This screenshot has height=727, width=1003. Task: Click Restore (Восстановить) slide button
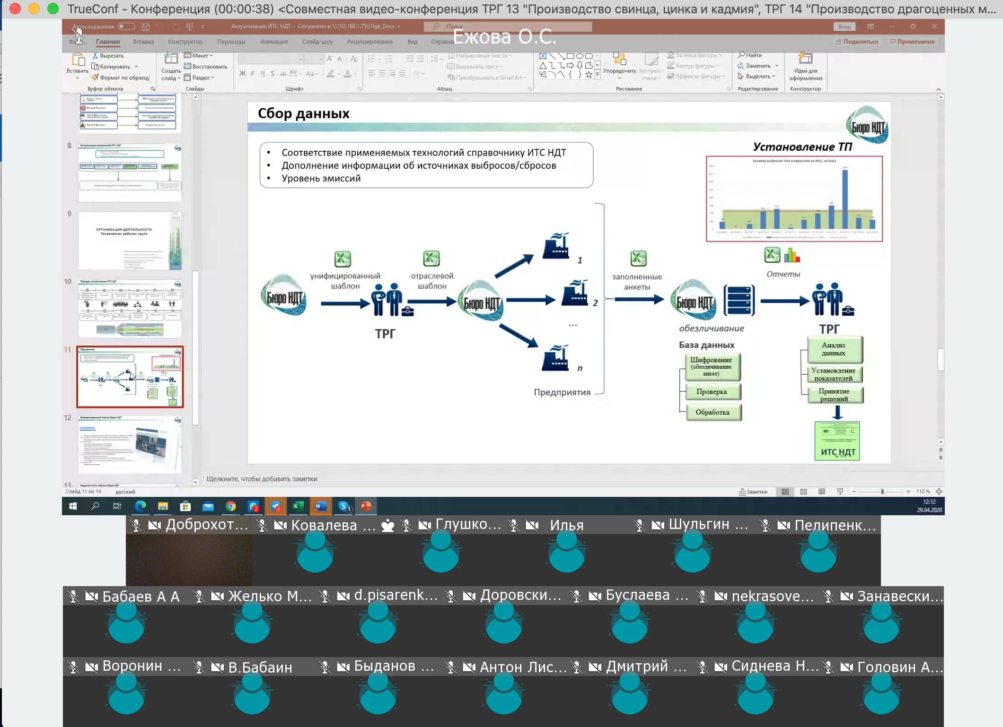point(205,66)
